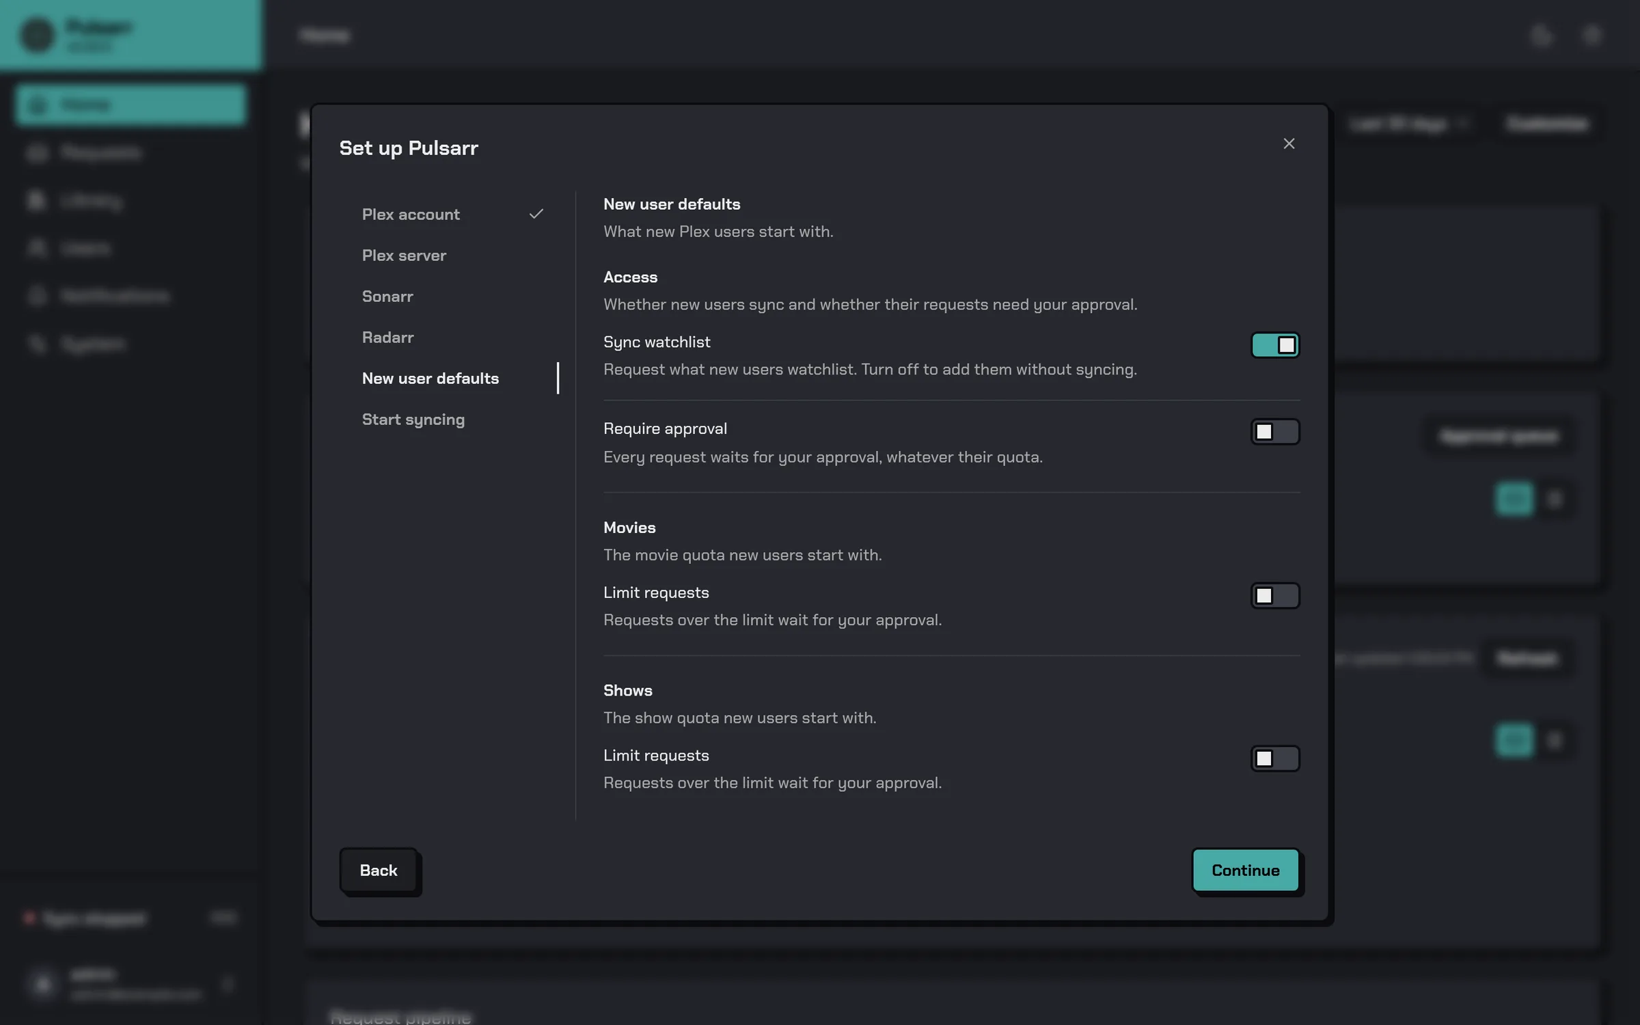1640x1025 pixels.
Task: Click the Back button
Action: [379, 870]
